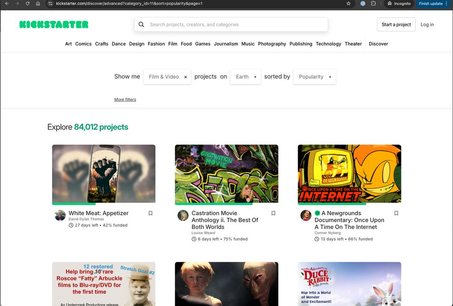Click the browser forward arrow

click(x=17, y=4)
